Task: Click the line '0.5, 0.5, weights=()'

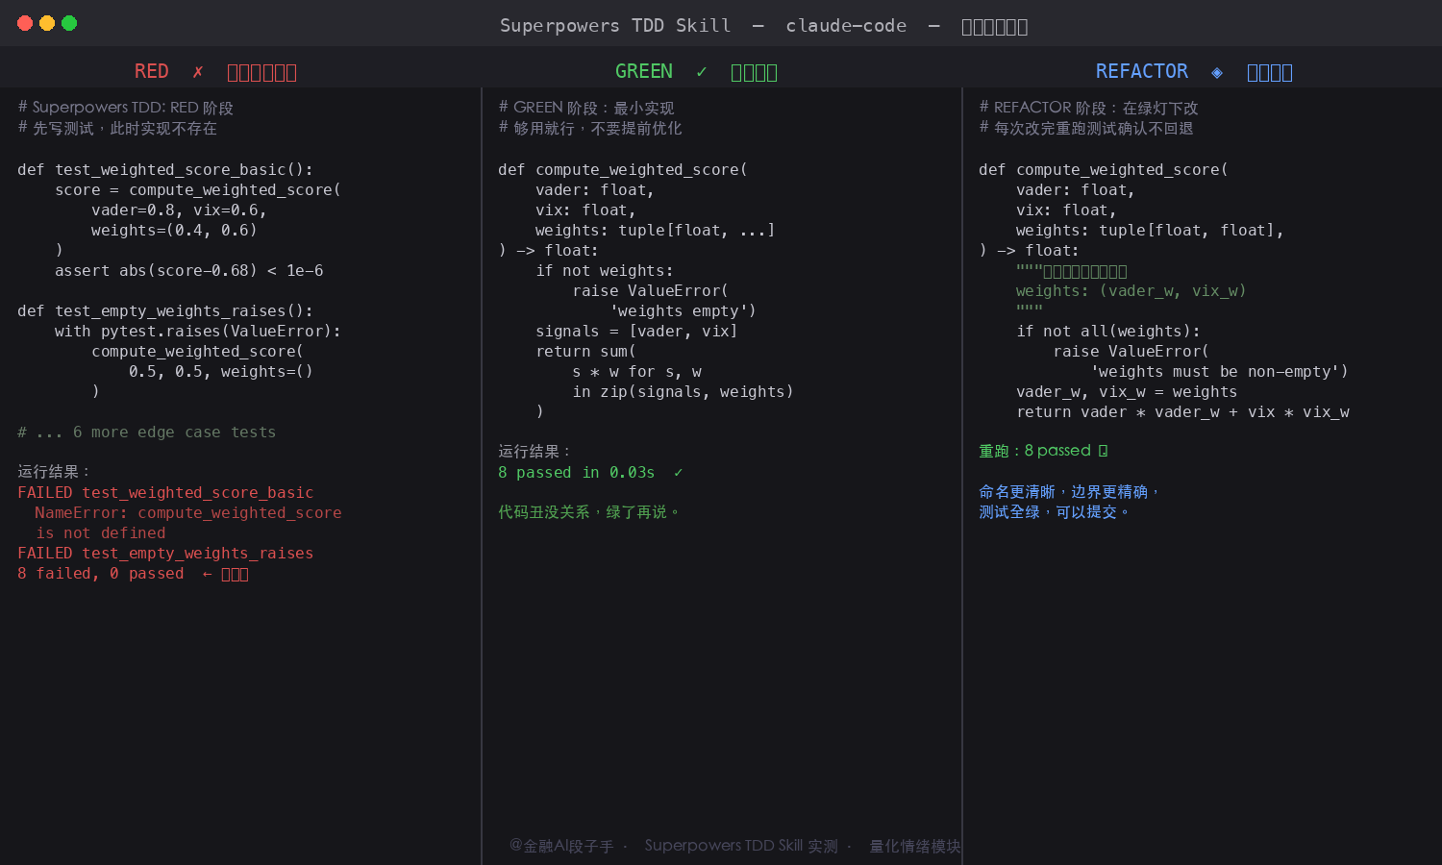Action: (x=221, y=372)
